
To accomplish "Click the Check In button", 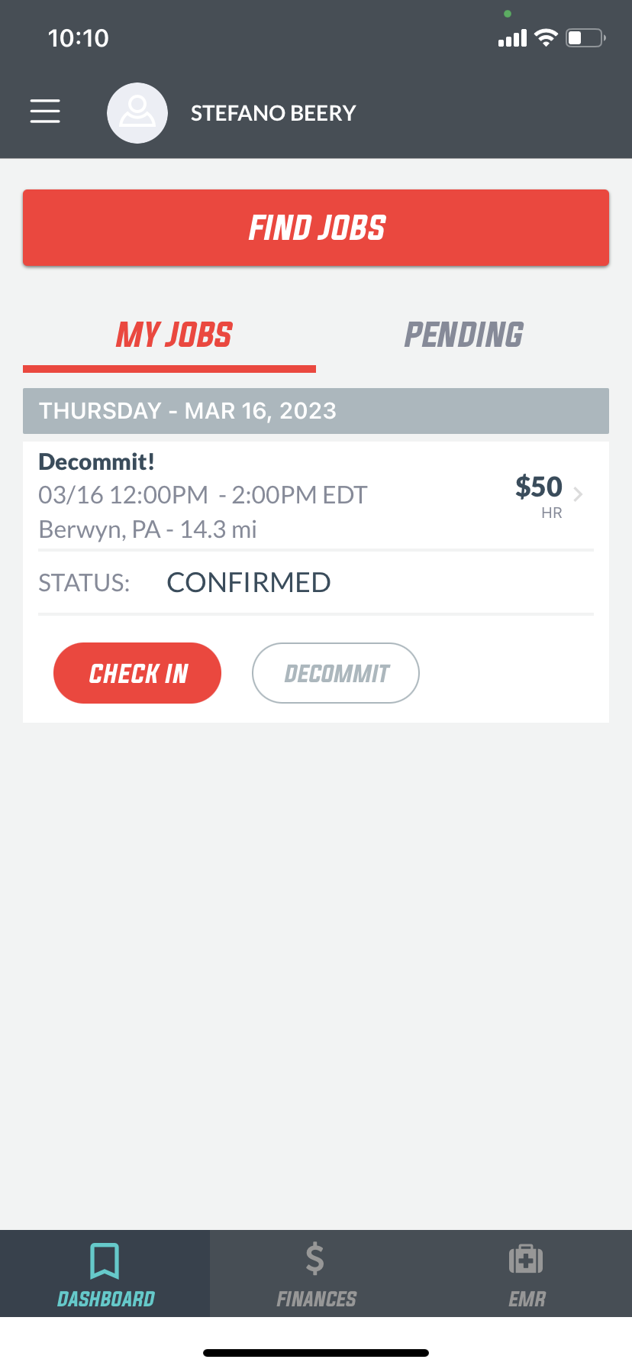I will coord(137,673).
